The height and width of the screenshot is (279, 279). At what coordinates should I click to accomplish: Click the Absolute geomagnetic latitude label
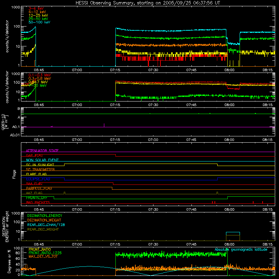[241, 250]
